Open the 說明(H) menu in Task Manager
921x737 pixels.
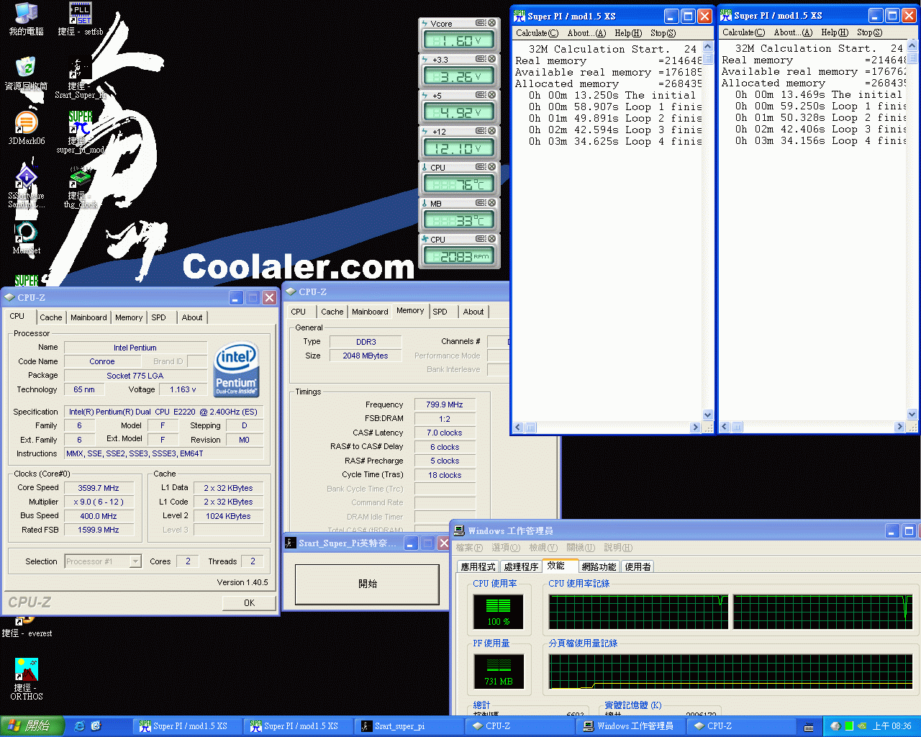click(x=618, y=548)
